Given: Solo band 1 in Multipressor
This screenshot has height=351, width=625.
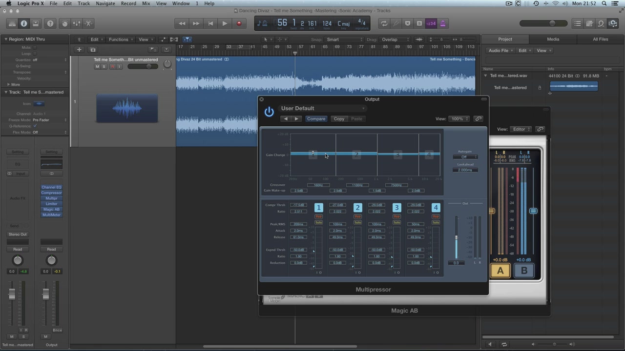Looking at the screenshot, I should coord(318,223).
